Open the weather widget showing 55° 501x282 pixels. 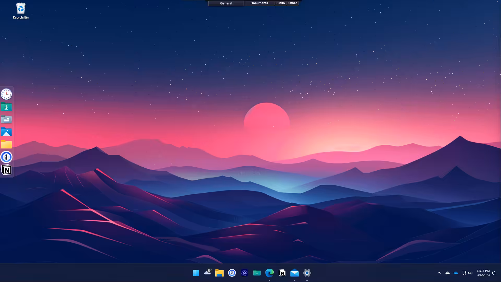[208, 273]
